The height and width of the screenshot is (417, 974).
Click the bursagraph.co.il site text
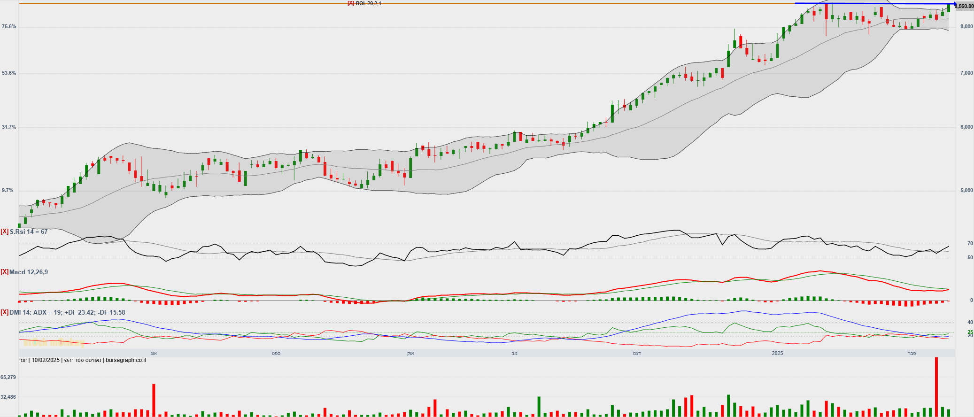click(x=126, y=360)
